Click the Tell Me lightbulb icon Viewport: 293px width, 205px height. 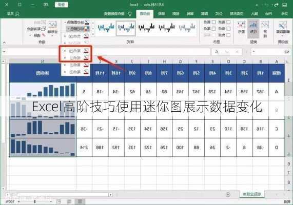(x=130, y=14)
